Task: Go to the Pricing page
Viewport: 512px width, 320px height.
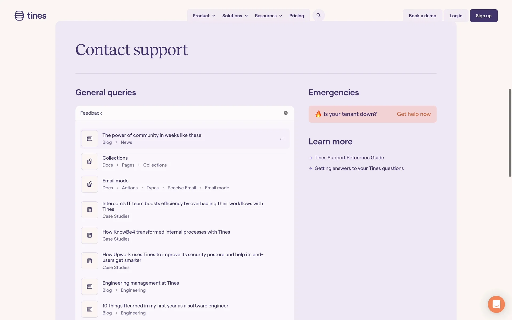Action: (297, 16)
